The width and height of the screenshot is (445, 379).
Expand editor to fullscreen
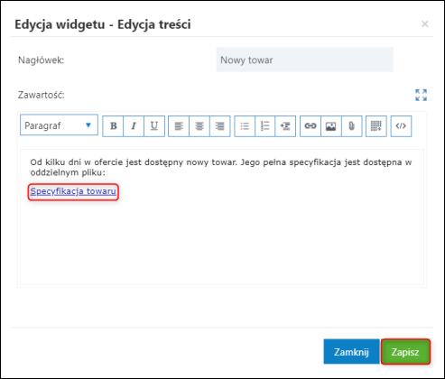[x=421, y=95]
